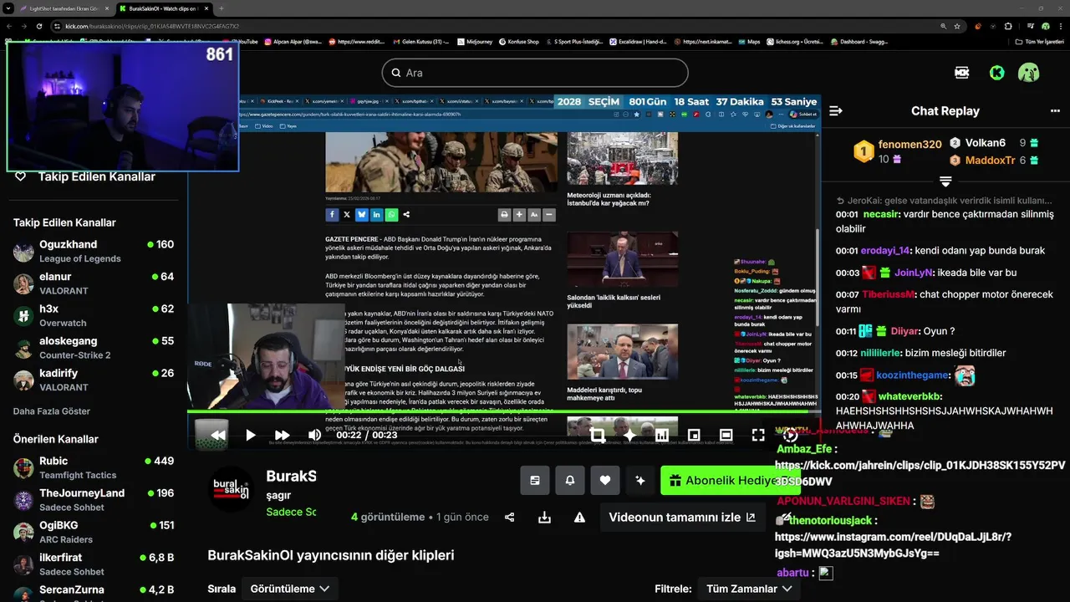
Task: Open Oguzkhand channel in sidebar
Action: [94, 251]
